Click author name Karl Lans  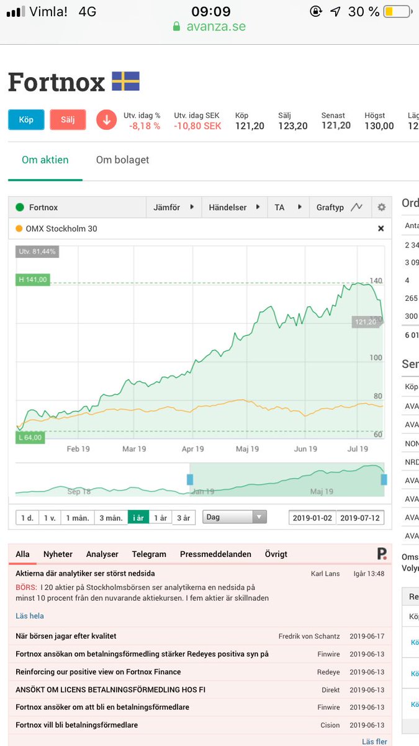[x=325, y=574]
